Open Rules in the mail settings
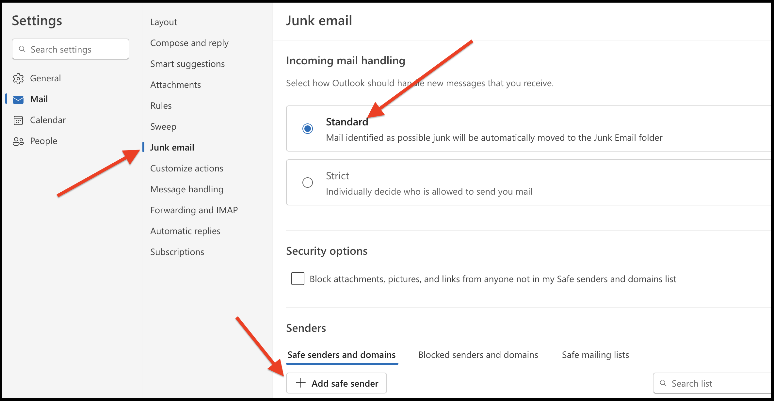The width and height of the screenshot is (774, 401). pyautogui.click(x=161, y=105)
